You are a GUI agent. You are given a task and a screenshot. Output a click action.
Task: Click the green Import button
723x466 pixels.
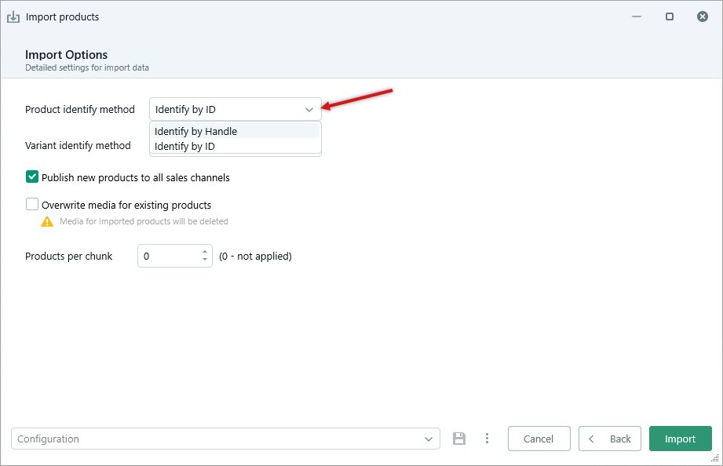[x=680, y=439]
